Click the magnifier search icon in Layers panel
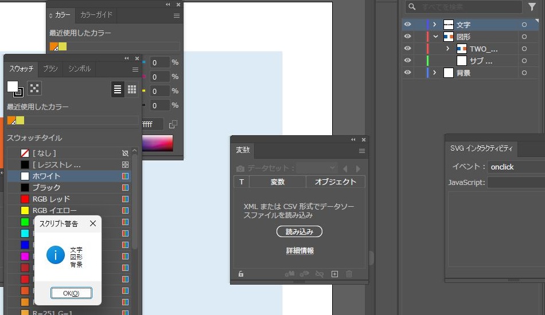 tap(412, 7)
